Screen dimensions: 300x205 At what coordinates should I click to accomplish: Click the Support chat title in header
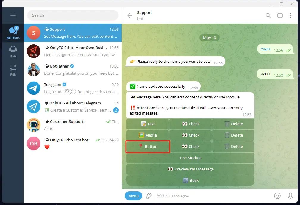pos(144,12)
